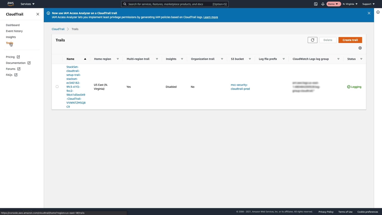Image resolution: width=382 pixels, height=215 pixels.
Task: Open table preferences gear icon
Action: click(360, 48)
